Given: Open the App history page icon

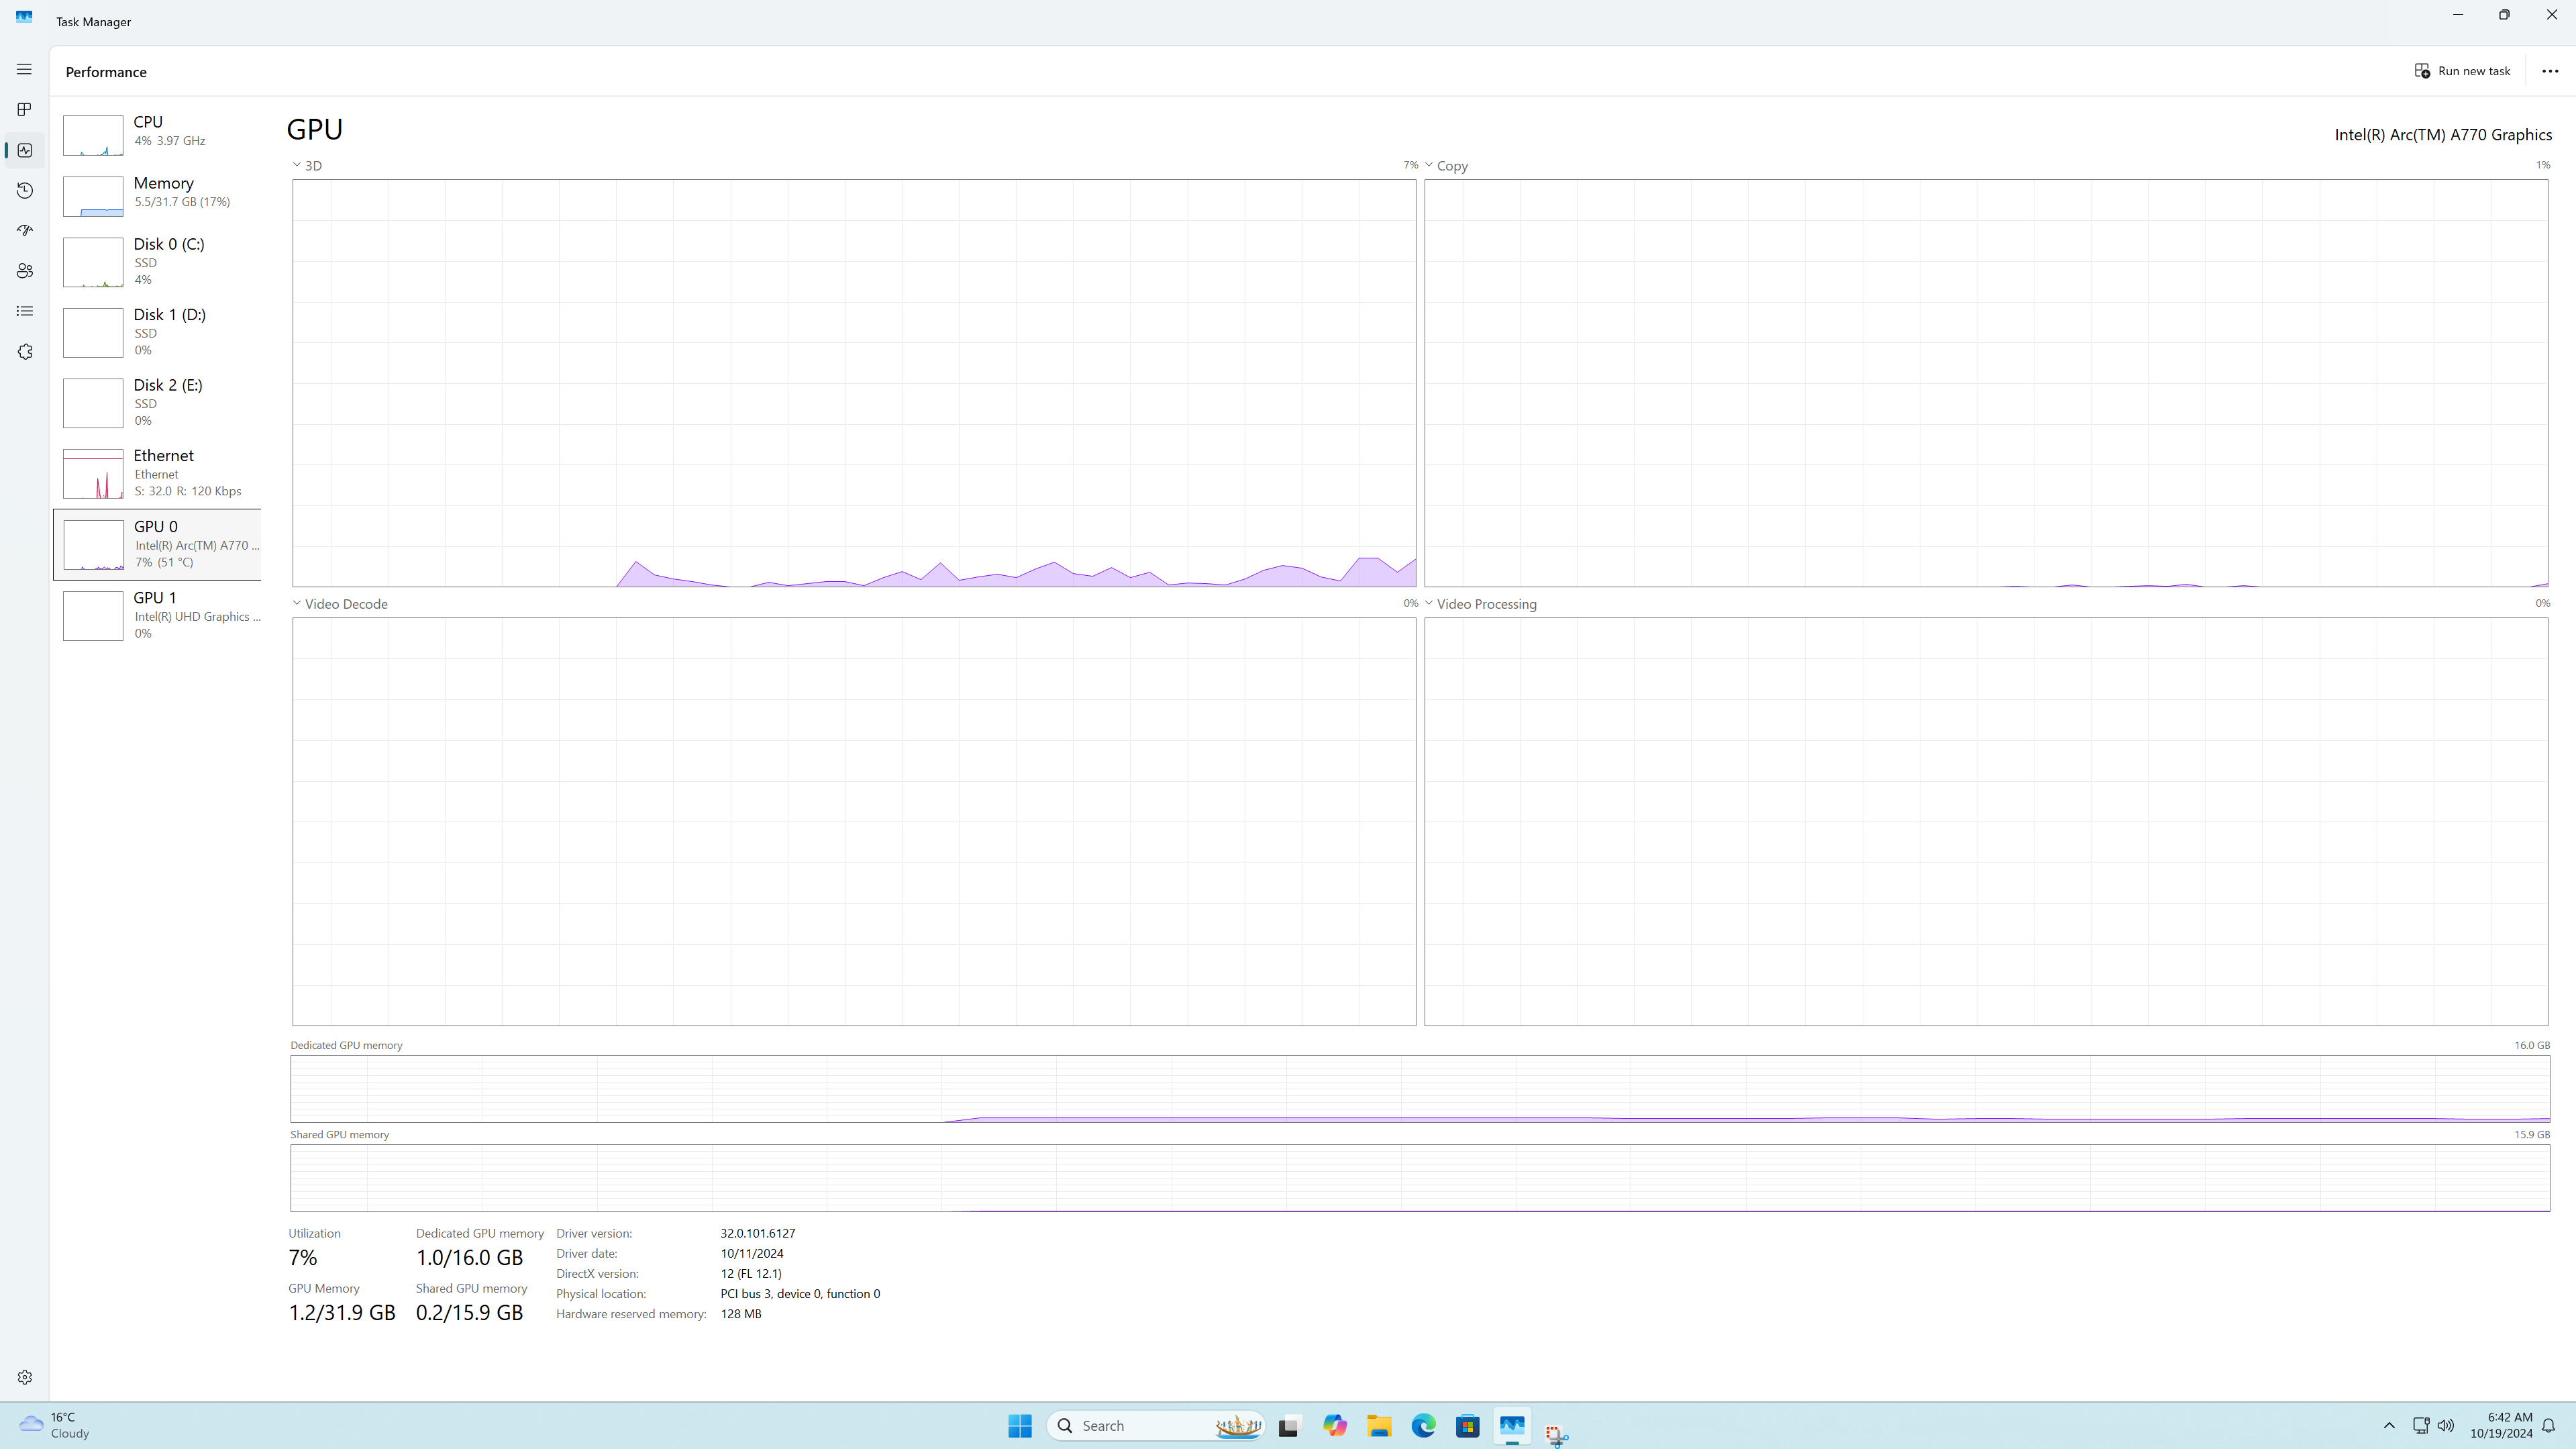Looking at the screenshot, I should click(24, 190).
